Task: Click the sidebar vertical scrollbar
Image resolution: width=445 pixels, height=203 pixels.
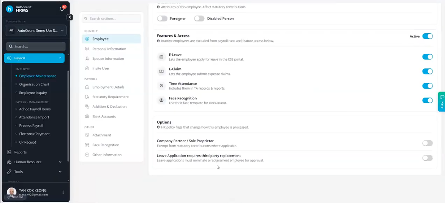Action: tap(68, 116)
